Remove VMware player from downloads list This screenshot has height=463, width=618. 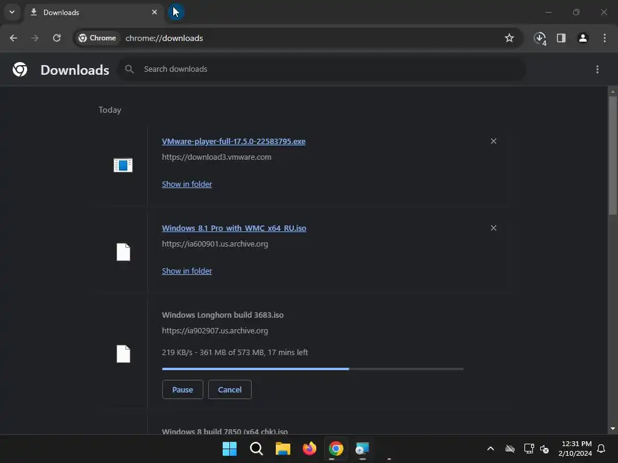(494, 141)
